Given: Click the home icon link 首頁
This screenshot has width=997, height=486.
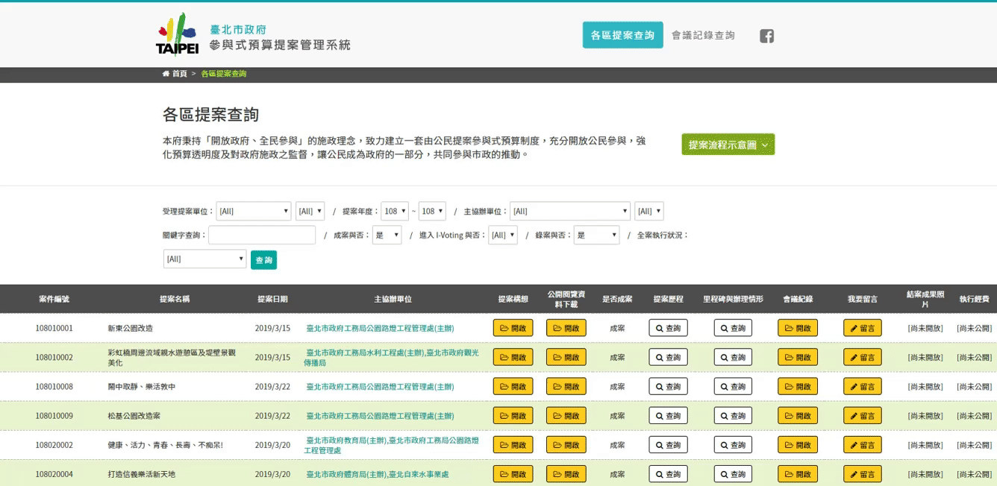Looking at the screenshot, I should (x=175, y=74).
